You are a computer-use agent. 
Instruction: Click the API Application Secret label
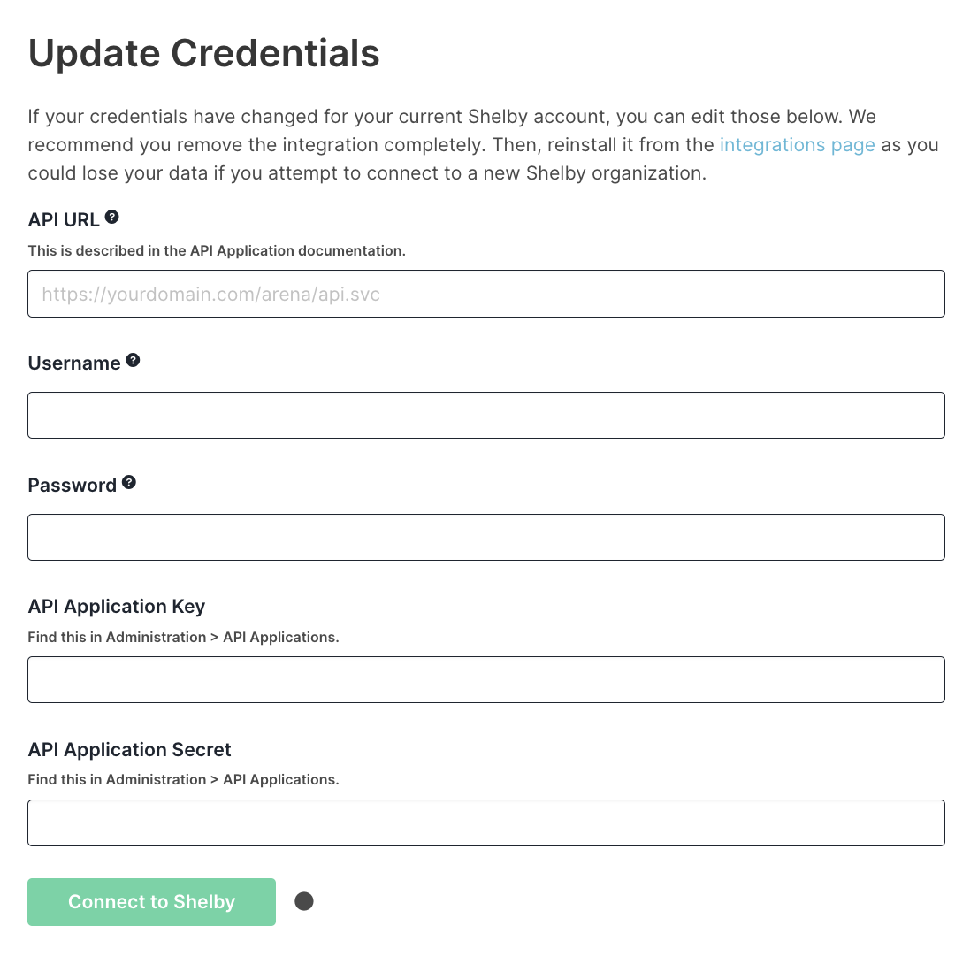[130, 749]
